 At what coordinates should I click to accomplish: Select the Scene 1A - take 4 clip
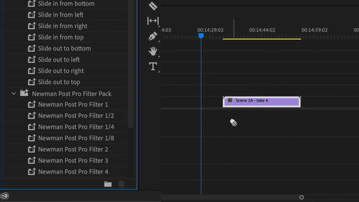262,102
